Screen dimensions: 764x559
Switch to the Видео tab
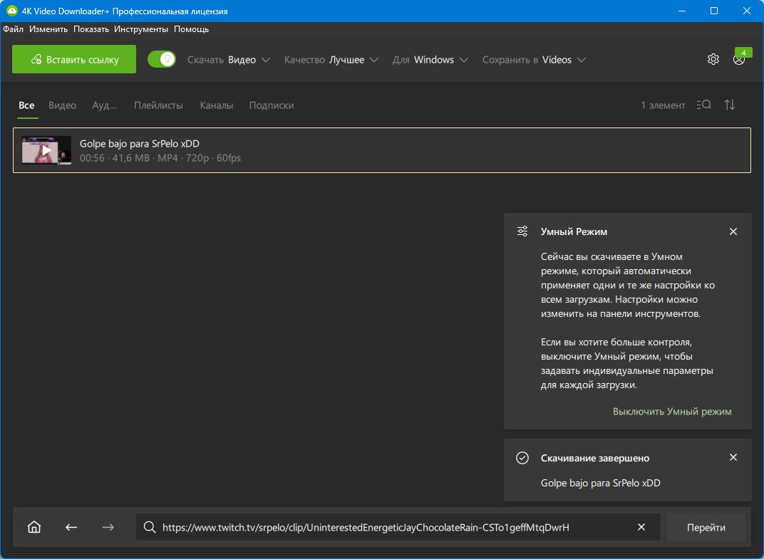tap(63, 105)
